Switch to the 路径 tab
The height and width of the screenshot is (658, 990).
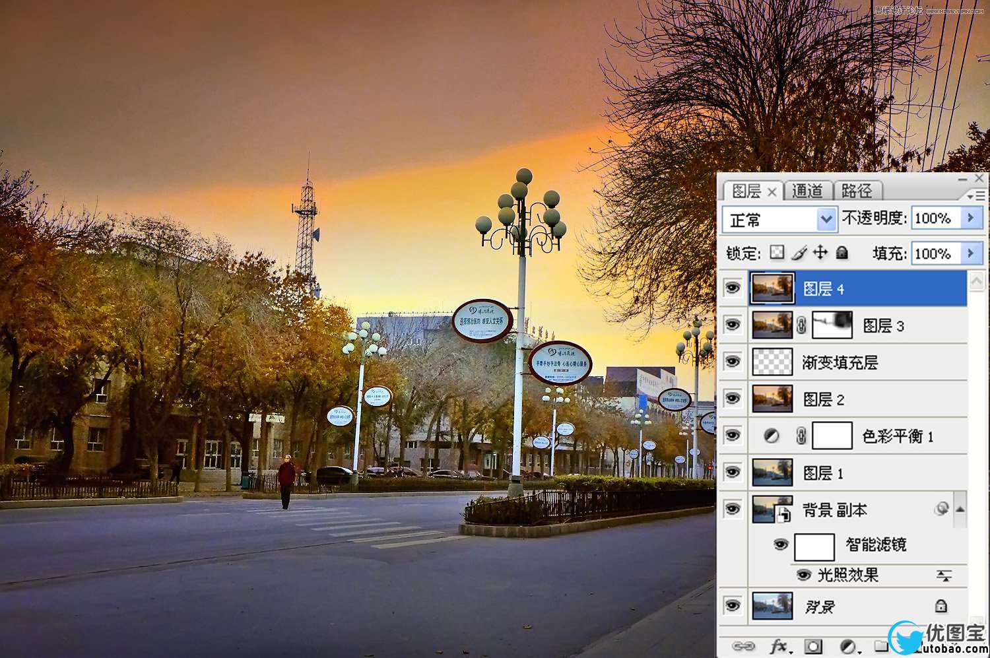(857, 191)
